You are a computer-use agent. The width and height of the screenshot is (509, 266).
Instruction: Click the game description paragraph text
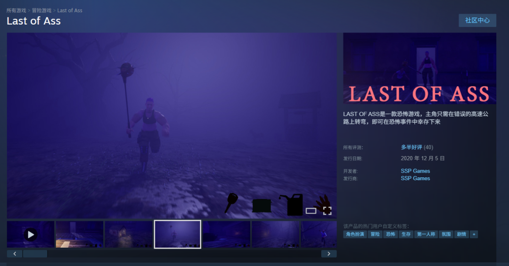(416, 118)
